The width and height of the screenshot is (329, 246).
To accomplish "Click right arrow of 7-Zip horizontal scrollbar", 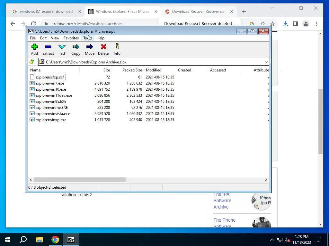I will [x=266, y=180].
